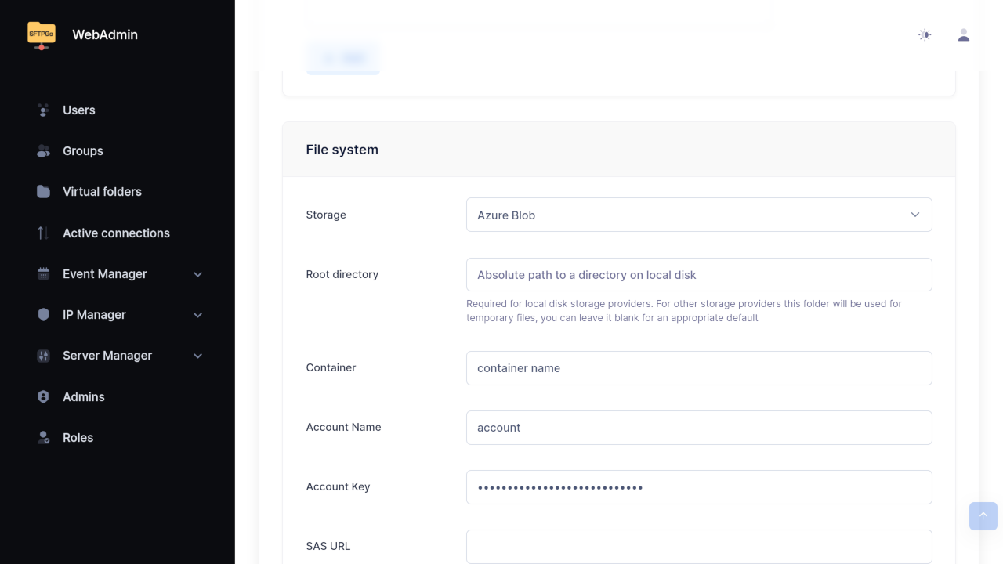The width and height of the screenshot is (1003, 564).
Task: Open the Storage dropdown
Action: 698,215
